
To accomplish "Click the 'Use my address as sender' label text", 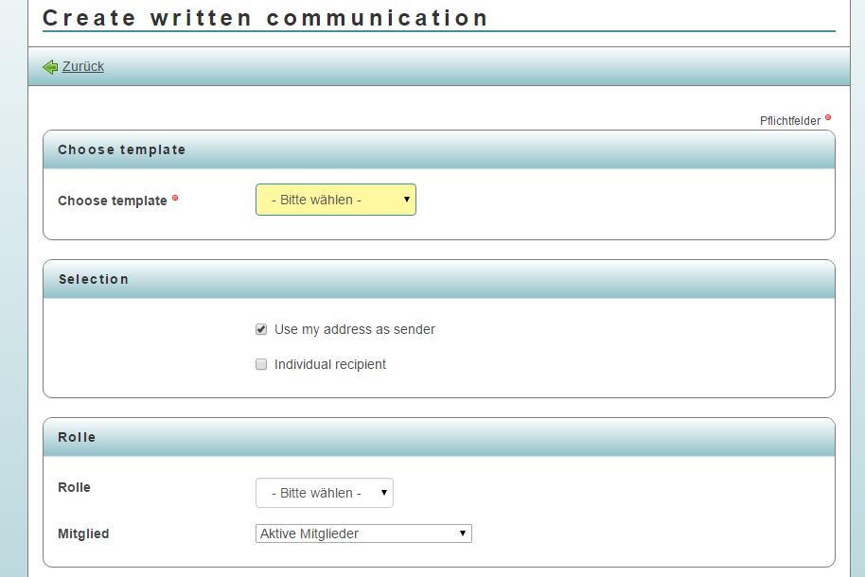I will tap(354, 330).
